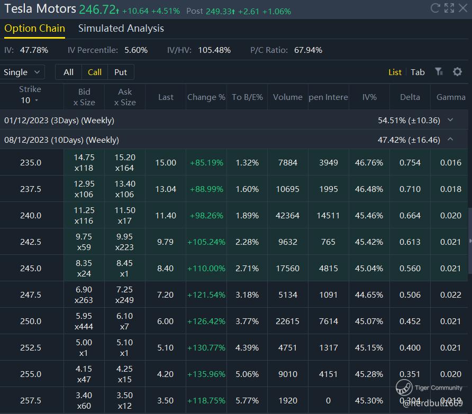The width and height of the screenshot is (472, 414).
Task: Switch to List view
Action: tap(395, 72)
